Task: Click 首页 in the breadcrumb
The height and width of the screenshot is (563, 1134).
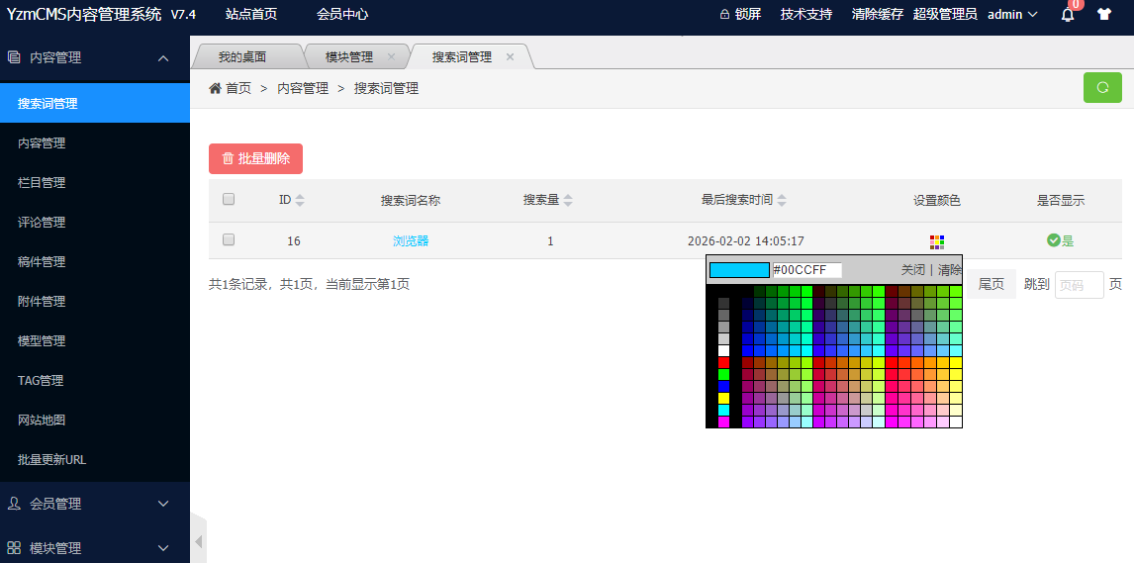Action: (237, 89)
